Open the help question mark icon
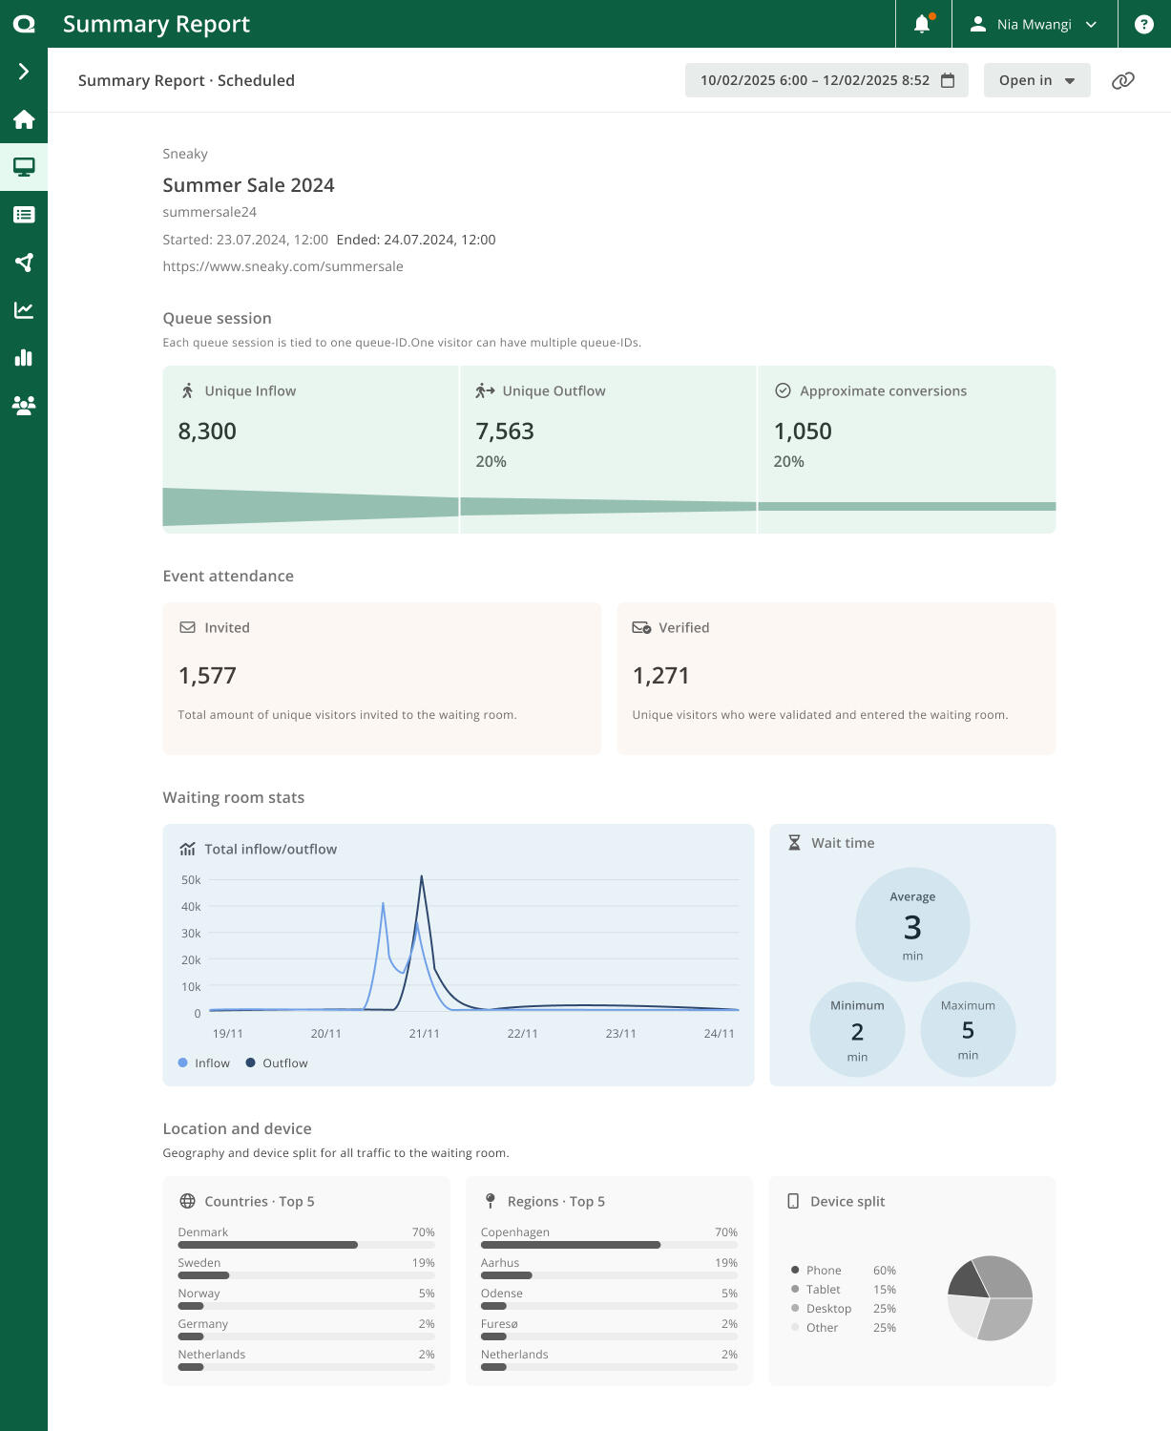The width and height of the screenshot is (1171, 1431). pos(1143,24)
